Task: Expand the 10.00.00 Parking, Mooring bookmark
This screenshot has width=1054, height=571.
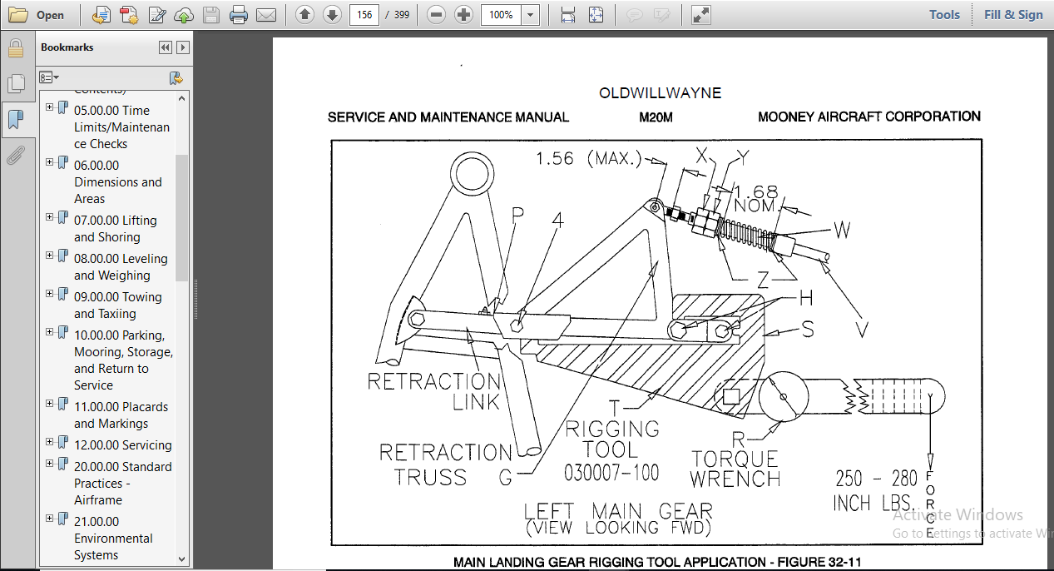Action: [x=50, y=332]
